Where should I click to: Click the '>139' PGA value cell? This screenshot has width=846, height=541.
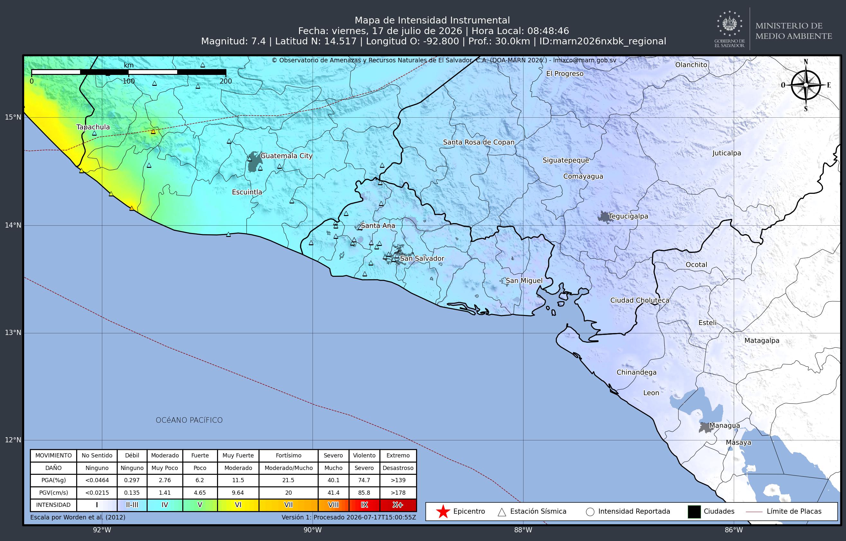(x=398, y=480)
